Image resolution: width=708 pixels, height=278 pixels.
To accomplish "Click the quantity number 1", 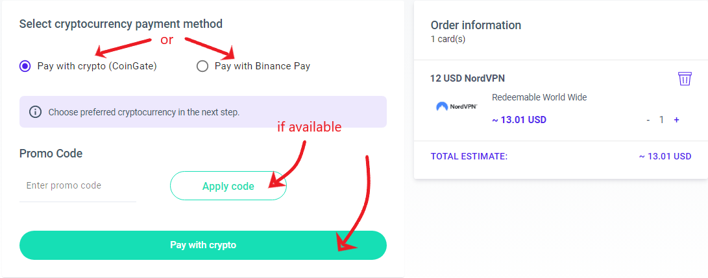I will point(661,121).
